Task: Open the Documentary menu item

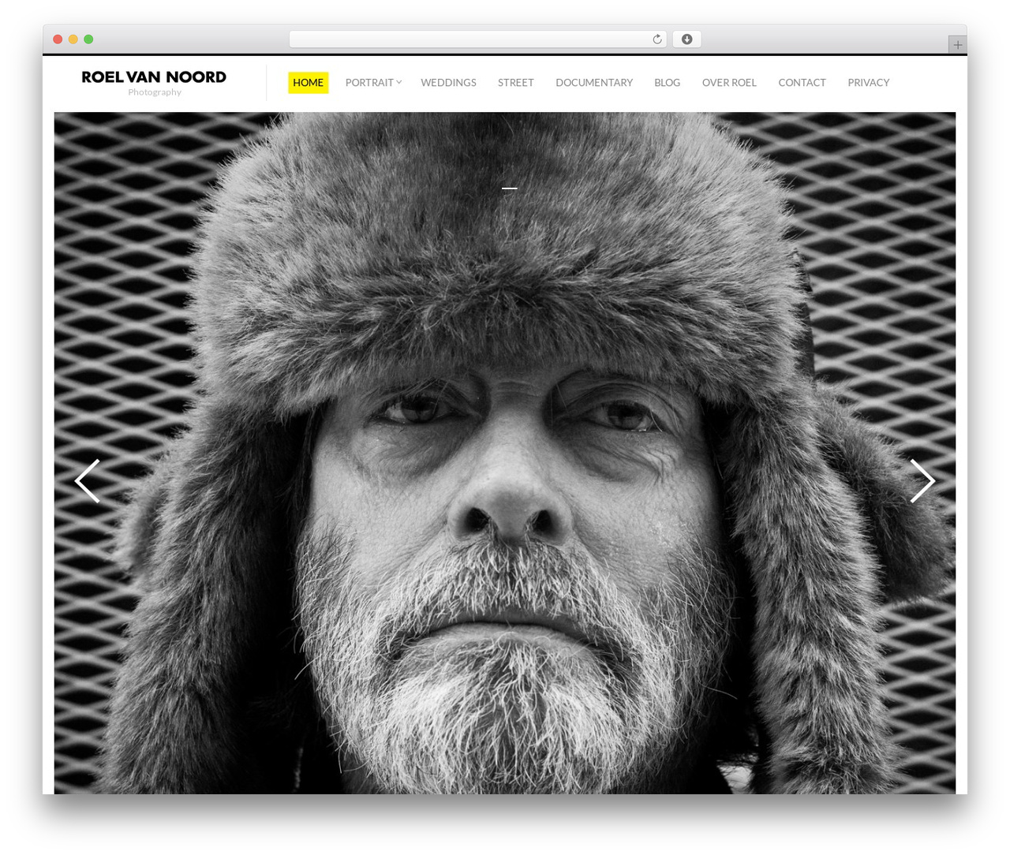Action: click(594, 83)
